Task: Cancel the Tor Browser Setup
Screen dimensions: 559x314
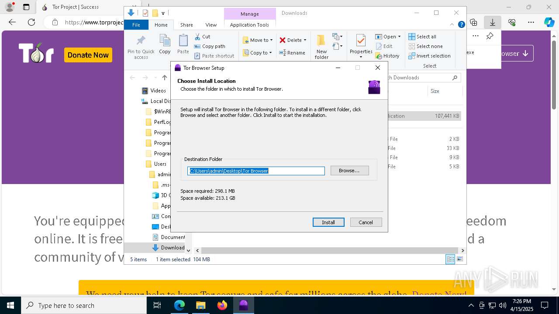Action: tap(366, 222)
